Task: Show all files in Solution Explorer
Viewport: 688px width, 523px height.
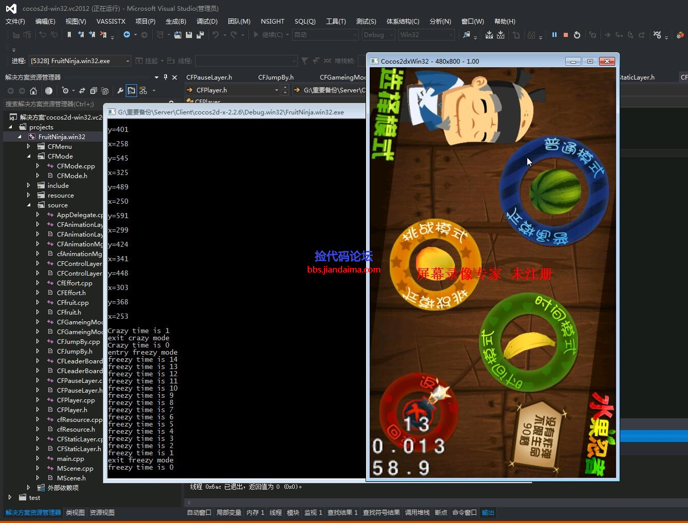Action: point(105,90)
